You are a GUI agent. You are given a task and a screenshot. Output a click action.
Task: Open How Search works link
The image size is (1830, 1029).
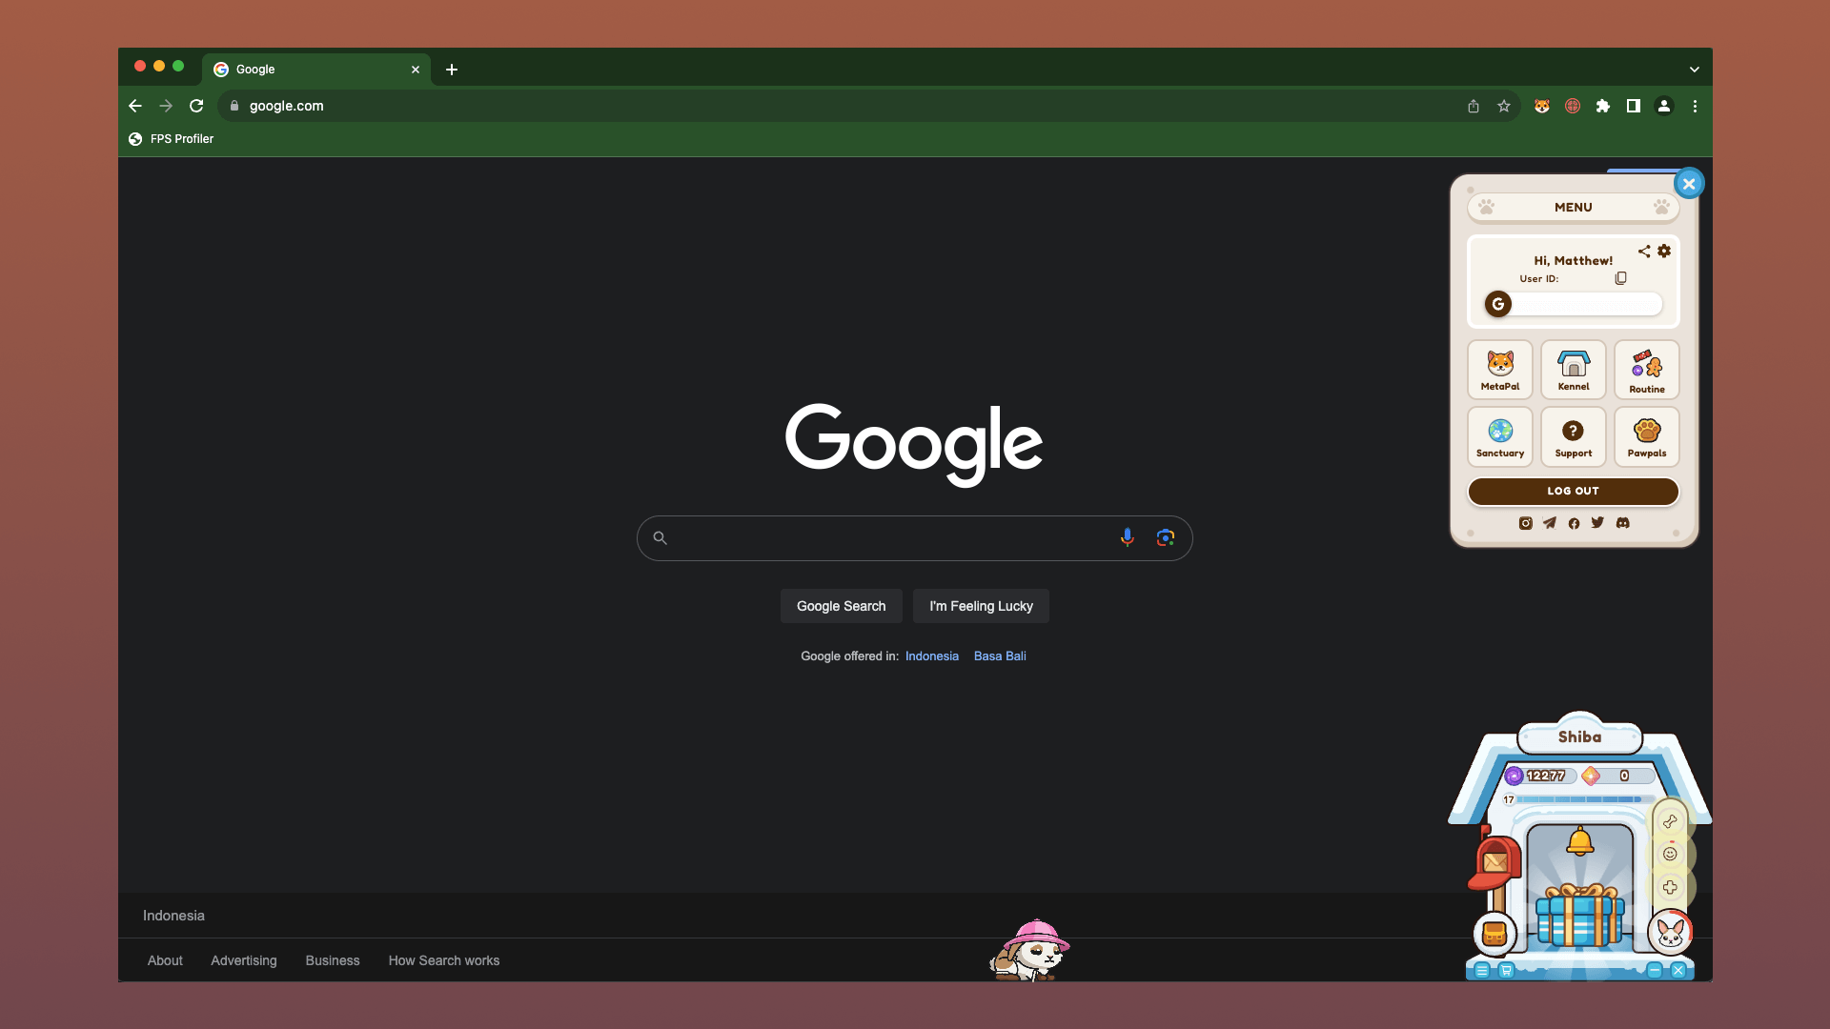(444, 960)
